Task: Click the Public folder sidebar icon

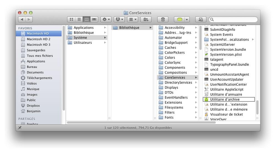Action: click(x=23, y=100)
